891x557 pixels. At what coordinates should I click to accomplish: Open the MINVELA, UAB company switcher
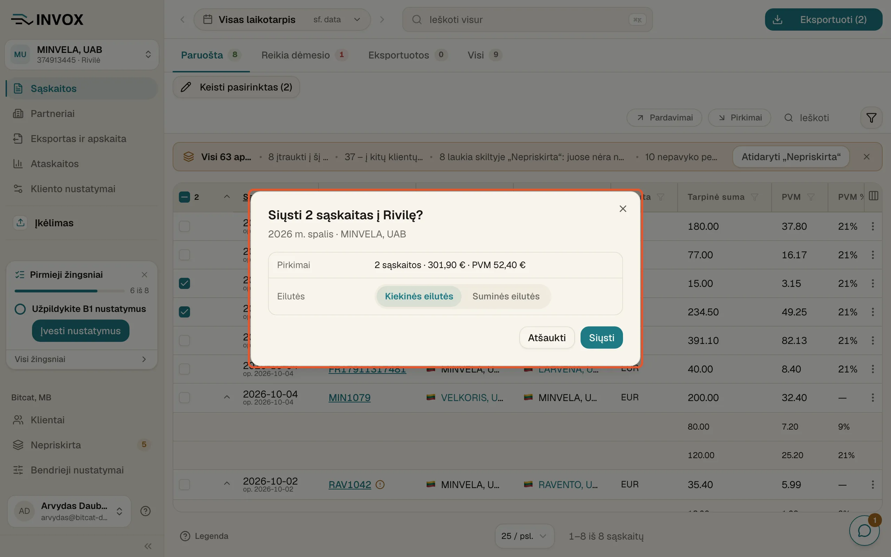click(82, 55)
